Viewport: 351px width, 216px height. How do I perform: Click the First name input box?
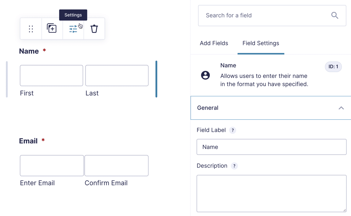(x=52, y=76)
